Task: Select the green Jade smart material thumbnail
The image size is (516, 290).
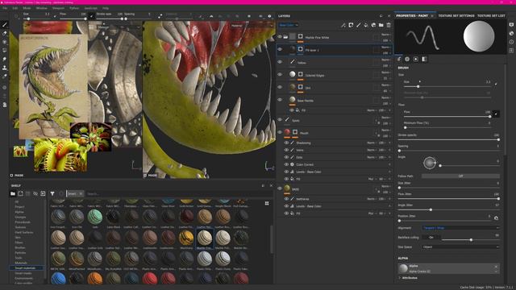Action: (95, 217)
